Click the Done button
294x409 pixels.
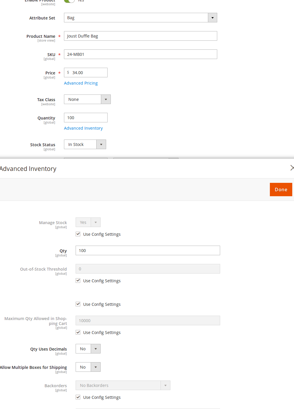pyautogui.click(x=281, y=189)
